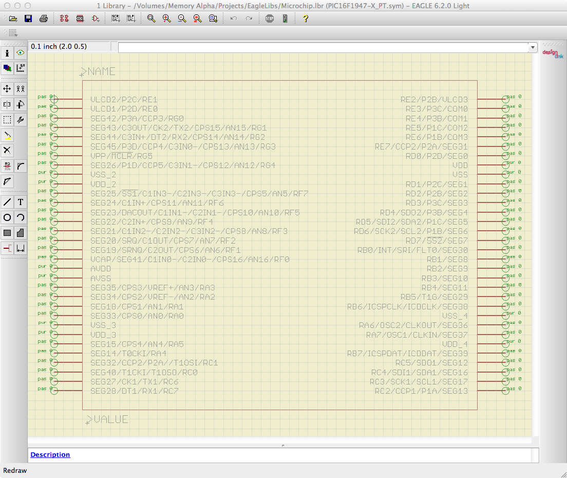
Task: Open the Device editor icon
Action: point(64,19)
